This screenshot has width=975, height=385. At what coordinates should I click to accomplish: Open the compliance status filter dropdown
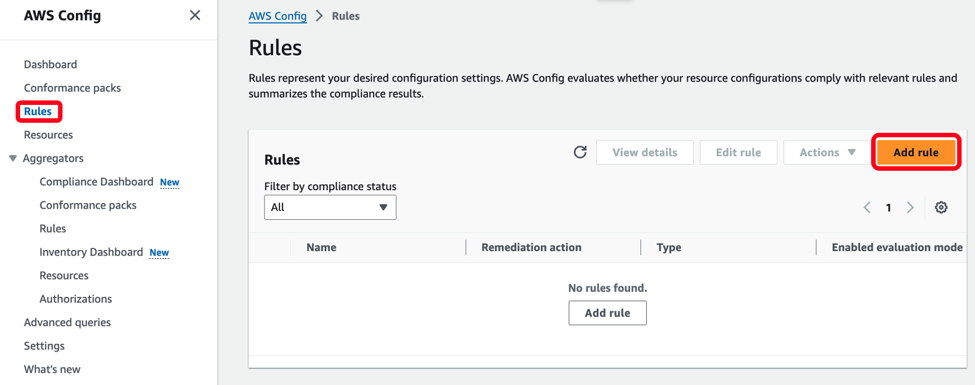coord(330,207)
